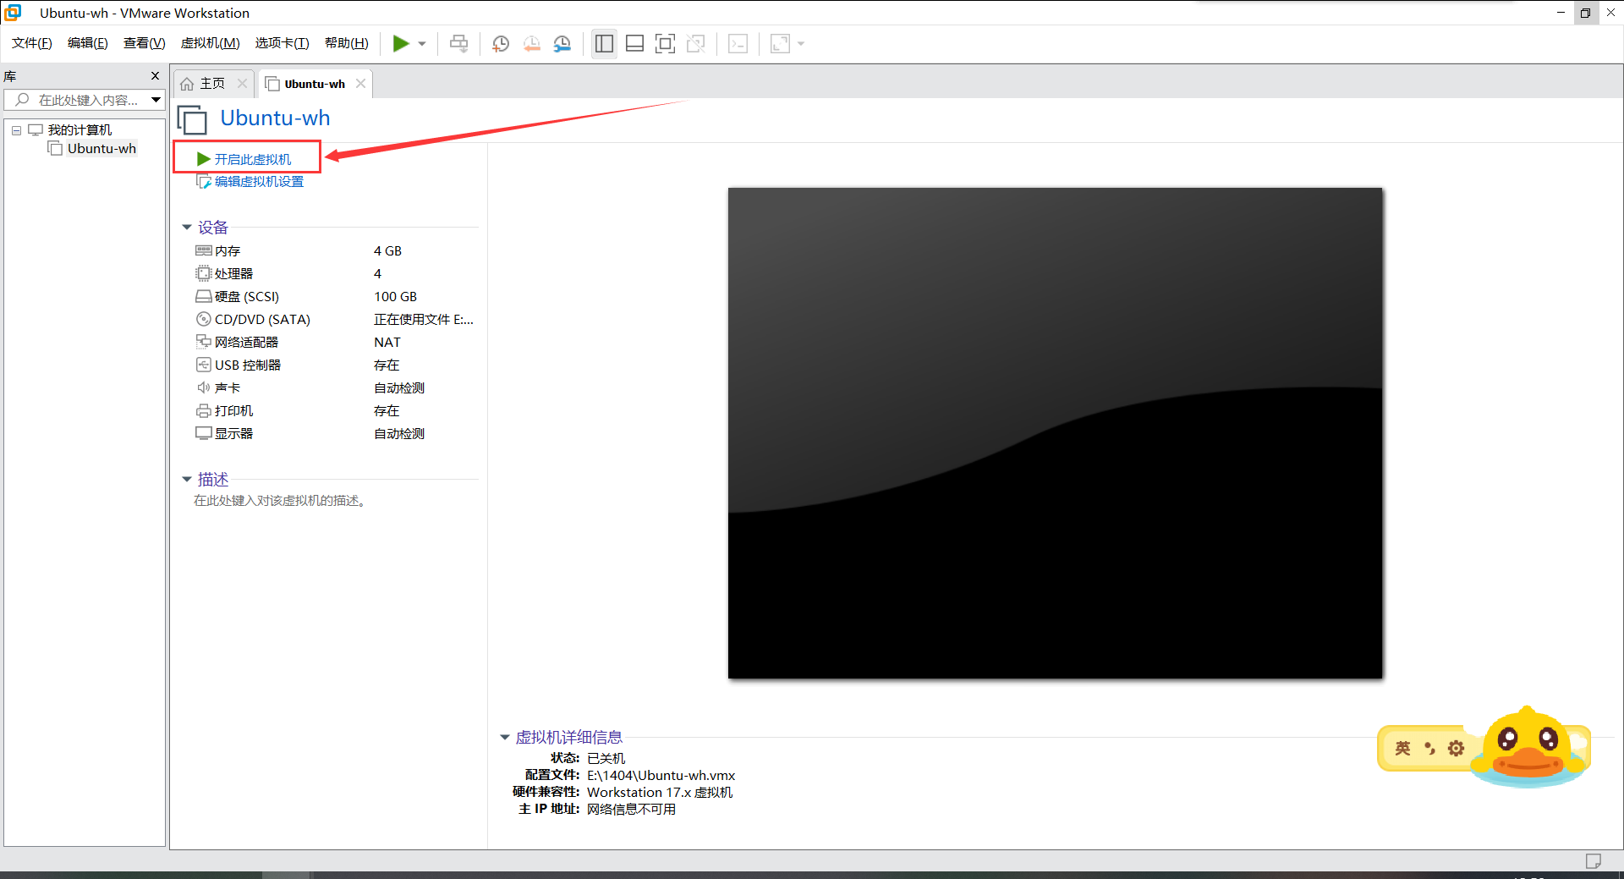Click the config file path E:\1404\Ubuntu-wh.vmx
The height and width of the screenshot is (879, 1624).
click(661, 776)
